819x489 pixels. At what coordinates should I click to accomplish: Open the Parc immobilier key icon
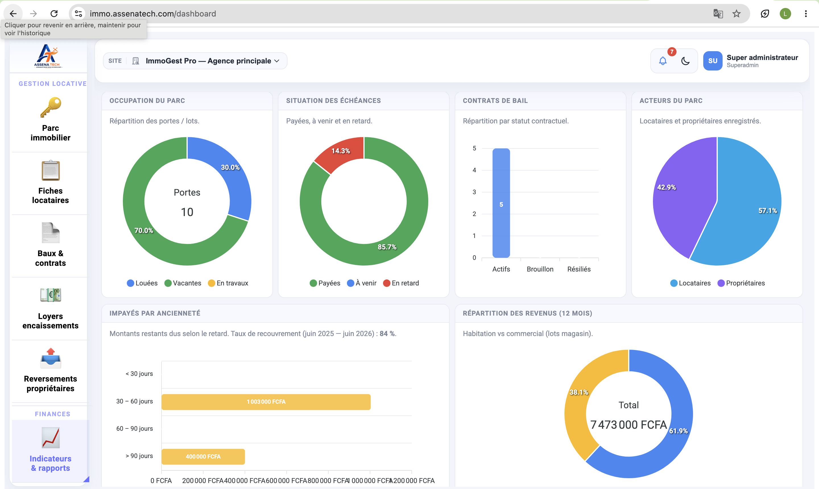tap(50, 107)
